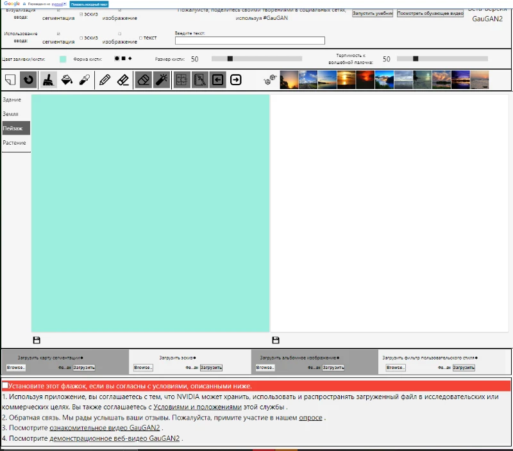Image resolution: width=513 pixels, height=451 pixels.
Task: Open the Условиями и положениями link
Action: click(x=198, y=407)
